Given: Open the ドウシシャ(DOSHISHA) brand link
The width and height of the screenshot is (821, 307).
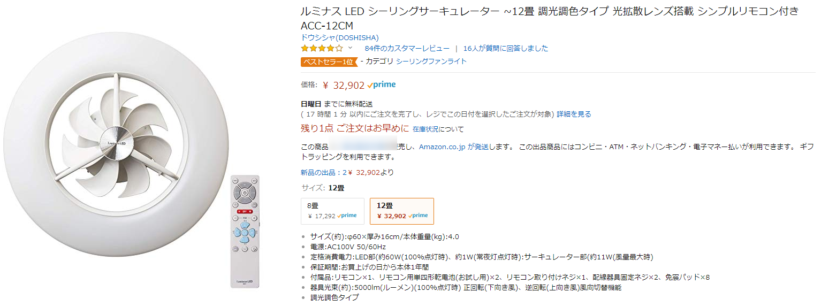Looking at the screenshot, I should tap(340, 37).
